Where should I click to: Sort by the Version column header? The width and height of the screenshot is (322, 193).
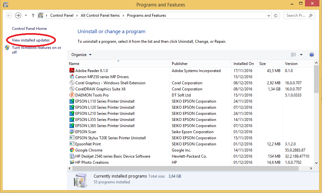pyautogui.click(x=298, y=64)
